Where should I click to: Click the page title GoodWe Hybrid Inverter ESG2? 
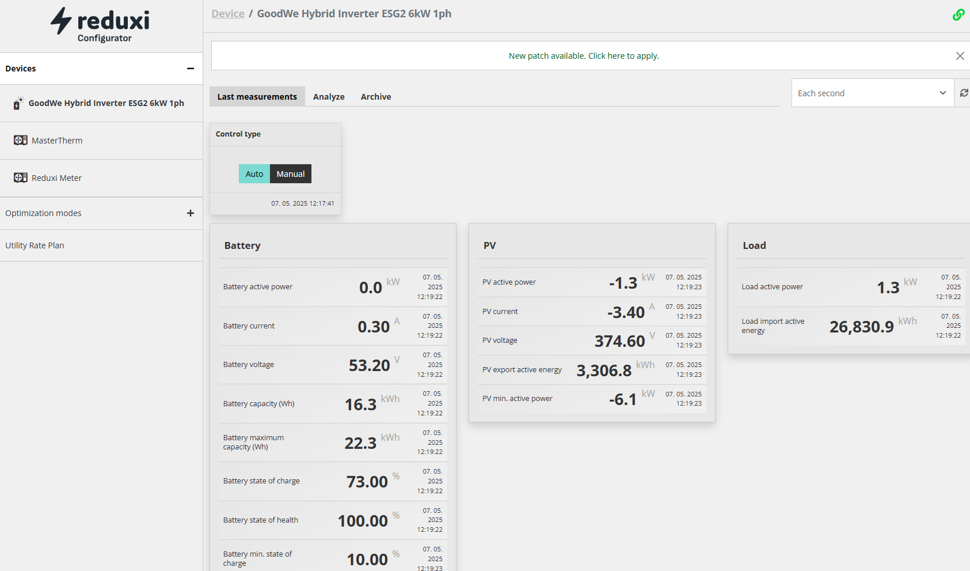354,14
